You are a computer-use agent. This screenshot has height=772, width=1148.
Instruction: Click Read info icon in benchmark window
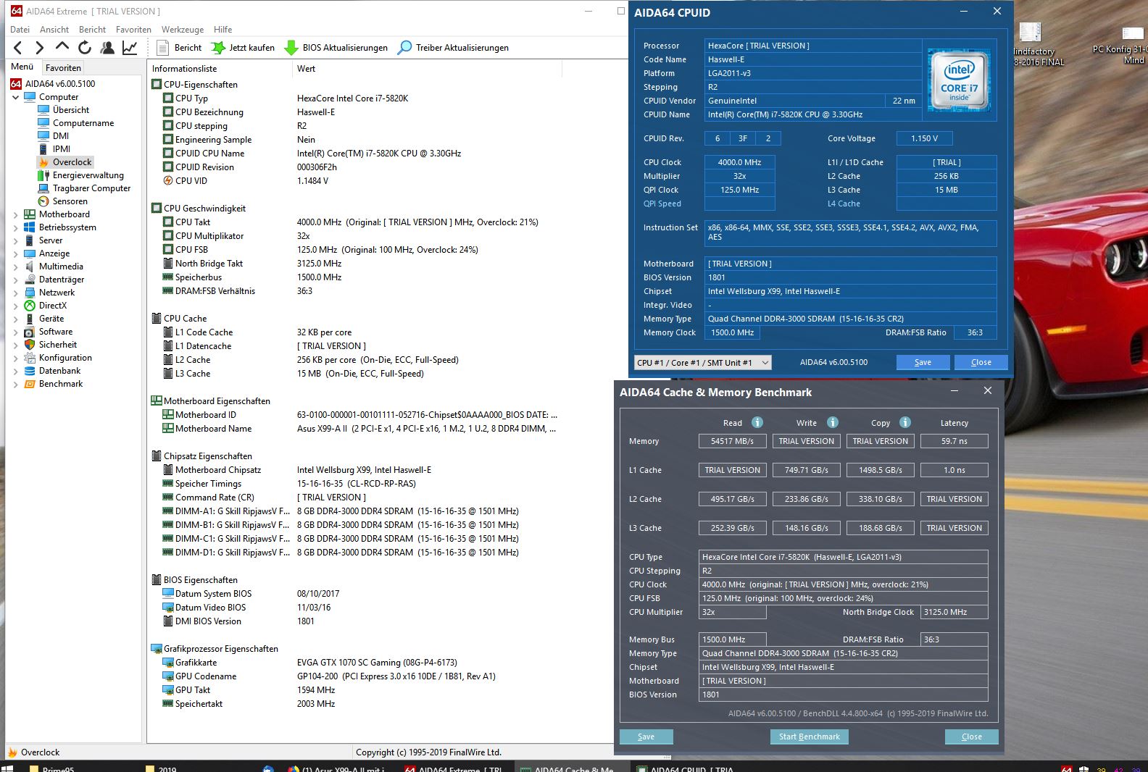757,422
